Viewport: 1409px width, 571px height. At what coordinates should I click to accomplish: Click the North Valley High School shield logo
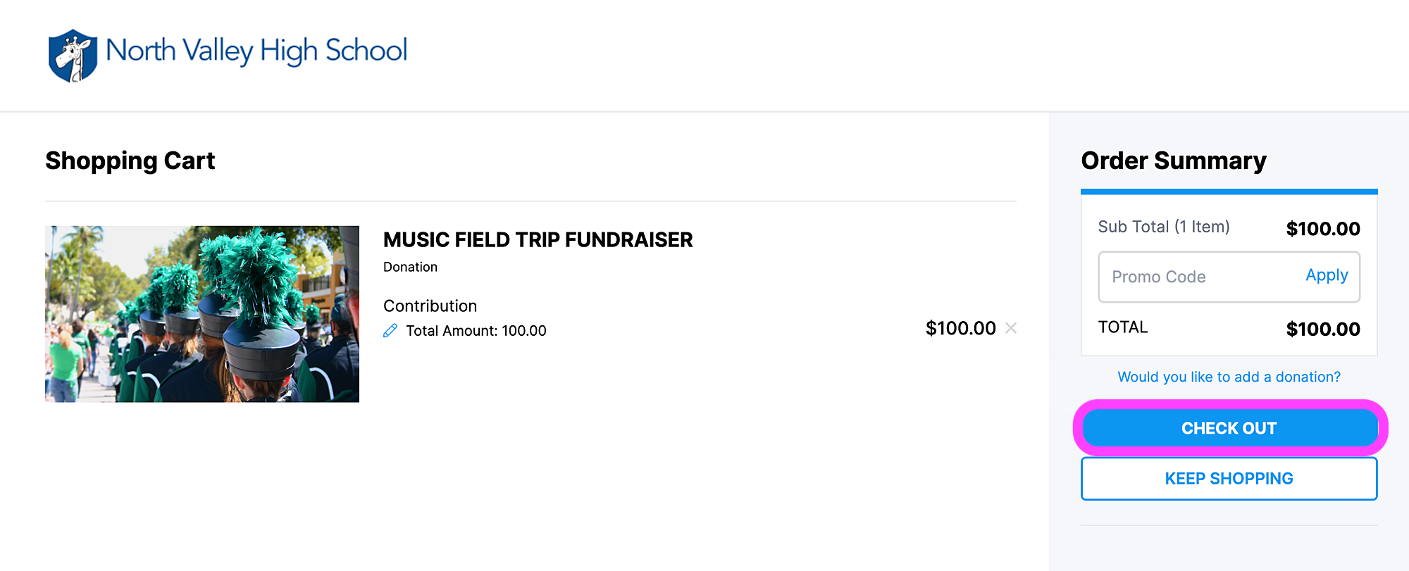tap(73, 56)
